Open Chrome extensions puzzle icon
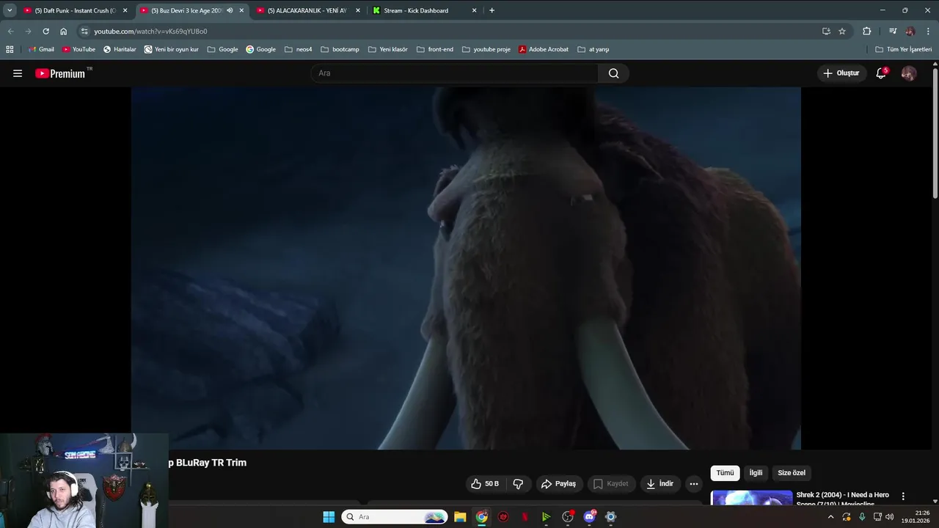Viewport: 939px width, 528px height. [866, 32]
